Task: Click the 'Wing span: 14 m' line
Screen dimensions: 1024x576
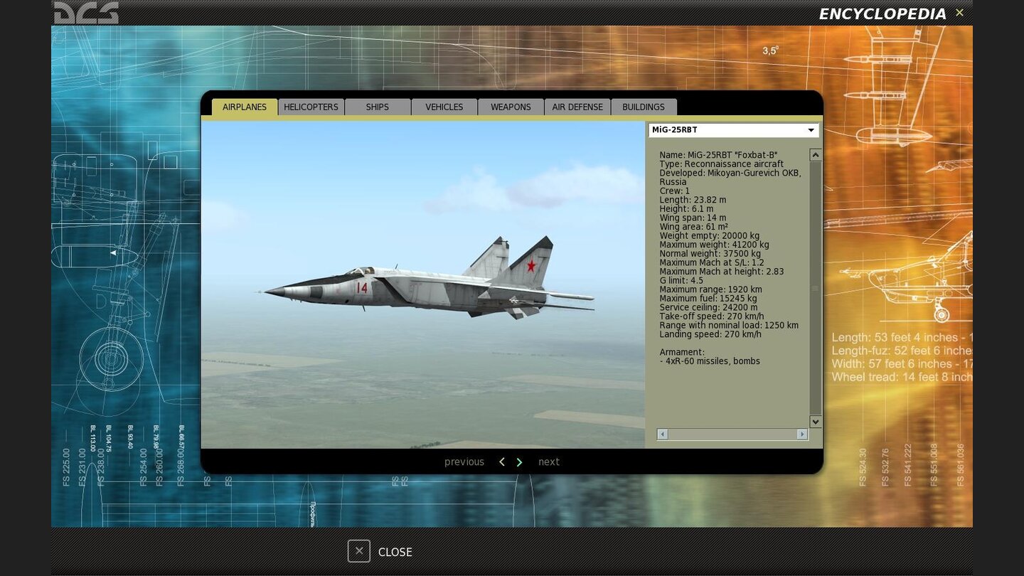Action: (x=693, y=218)
